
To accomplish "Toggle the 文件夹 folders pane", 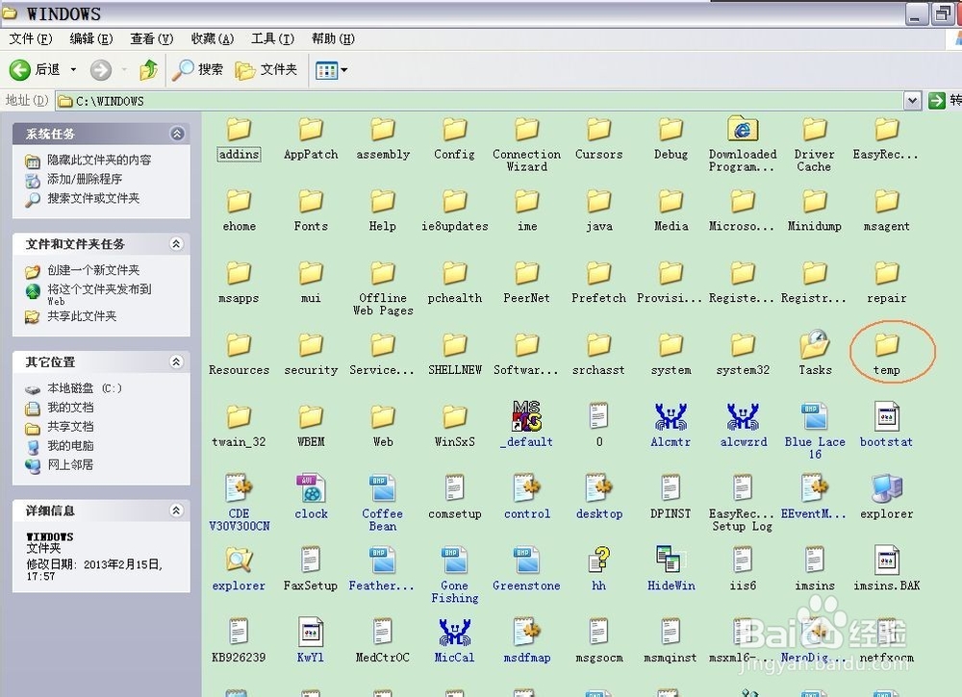I will click(x=266, y=70).
